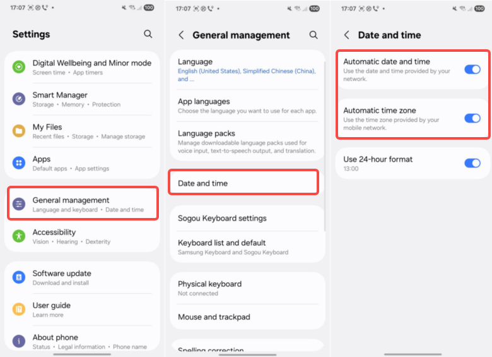The height and width of the screenshot is (357, 492).
Task: Tap the Software update blue icon
Action: [19, 277]
